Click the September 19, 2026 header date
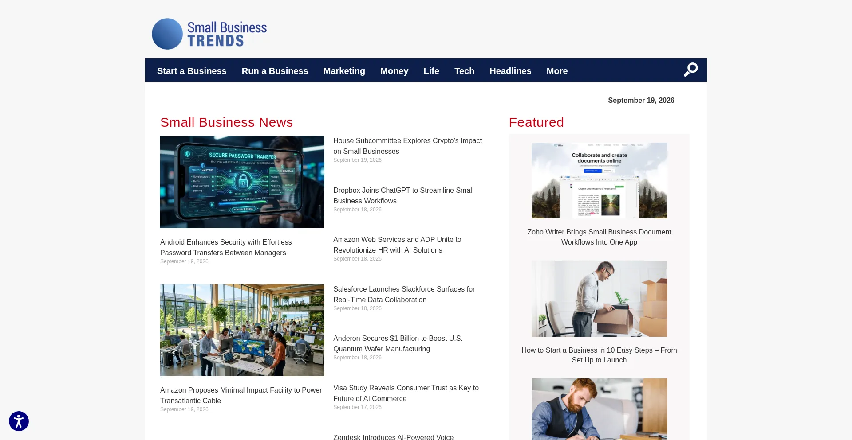Viewport: 852px width, 440px height. 641,101
